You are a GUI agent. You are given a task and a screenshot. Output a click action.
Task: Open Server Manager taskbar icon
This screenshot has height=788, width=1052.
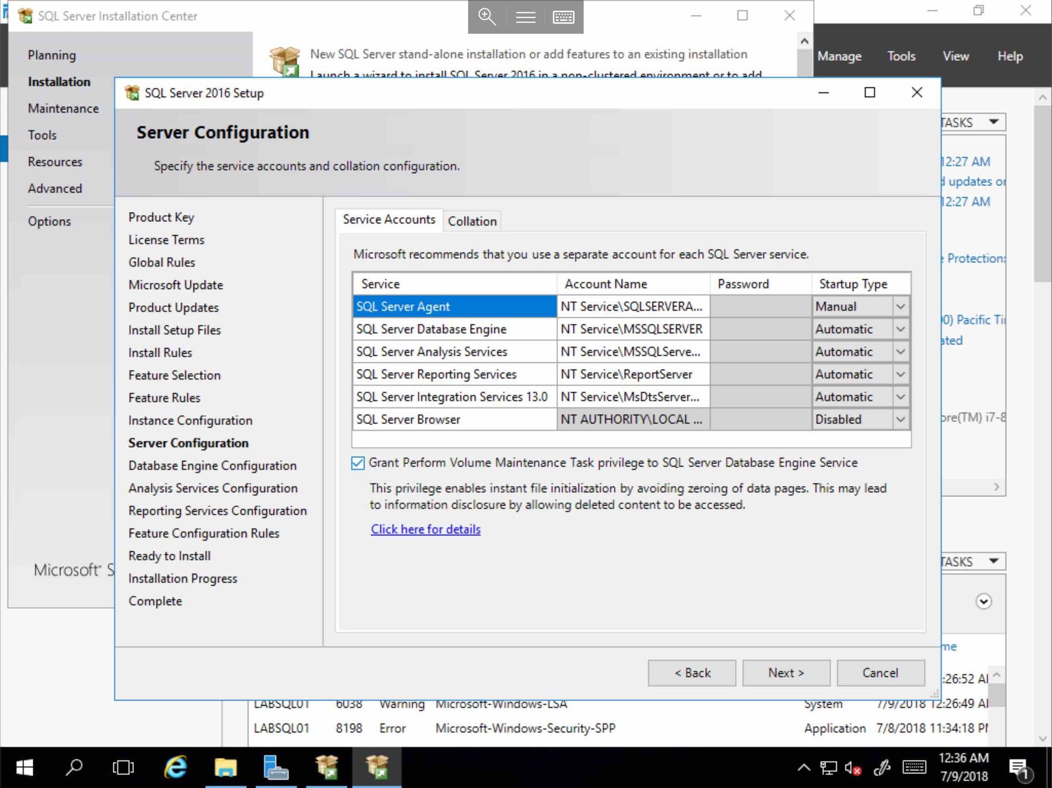276,767
